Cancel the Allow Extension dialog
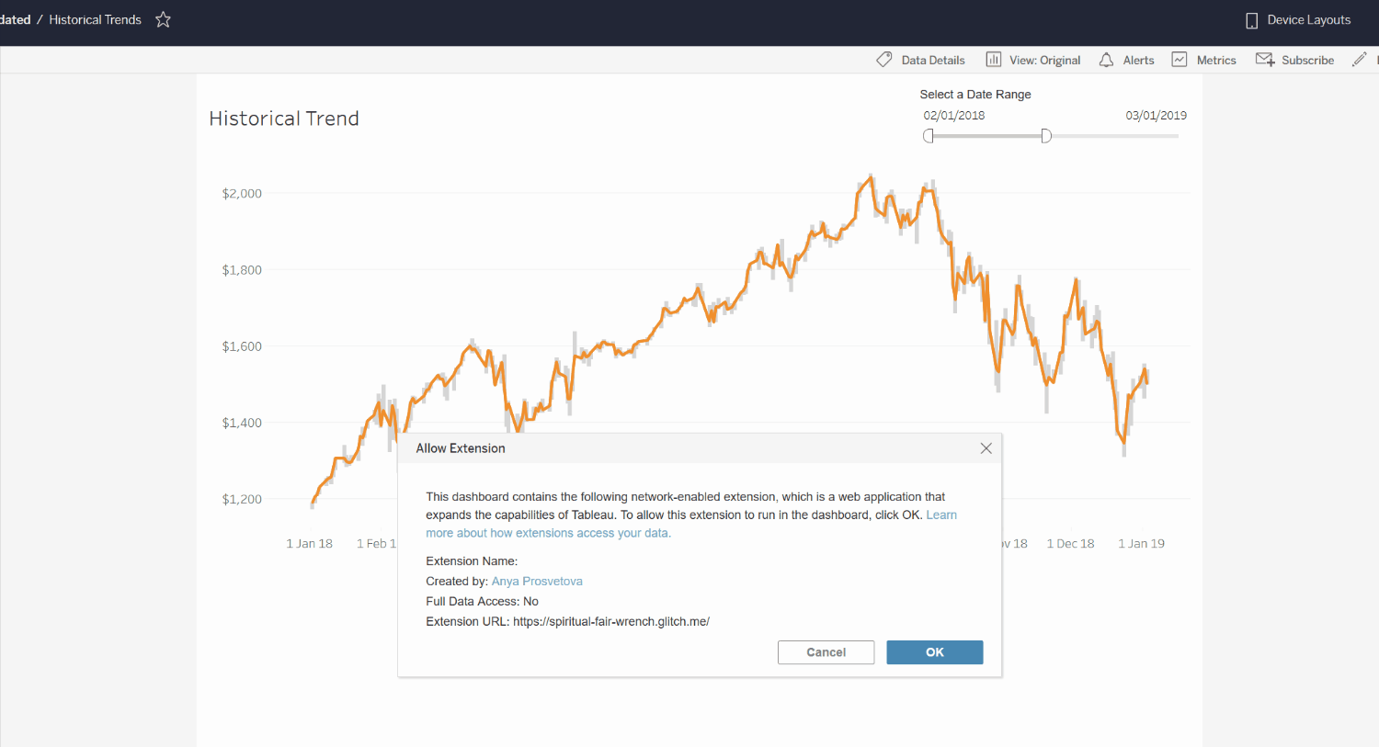The width and height of the screenshot is (1379, 747). 826,652
